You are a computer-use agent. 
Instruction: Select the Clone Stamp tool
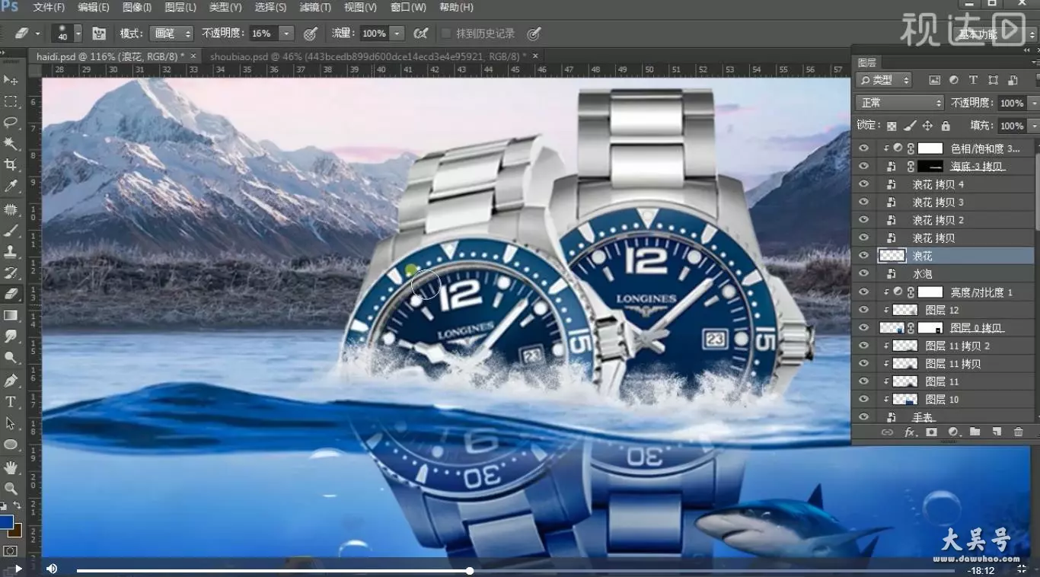pos(11,251)
